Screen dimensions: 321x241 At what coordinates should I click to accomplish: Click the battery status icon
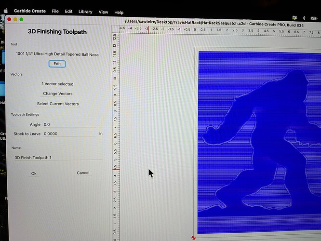314,18
